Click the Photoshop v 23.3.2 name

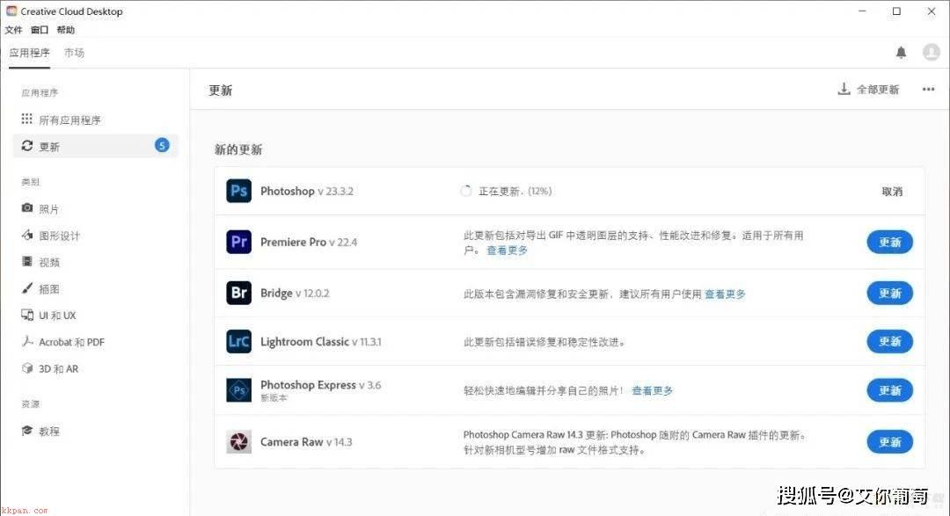click(x=307, y=191)
